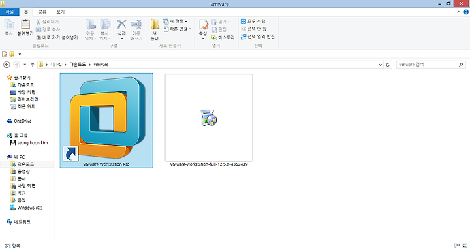Open 라이브러리 (Libraries) in sidebar

(x=24, y=99)
